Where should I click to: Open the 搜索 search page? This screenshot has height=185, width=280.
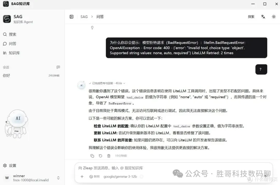(10, 34)
